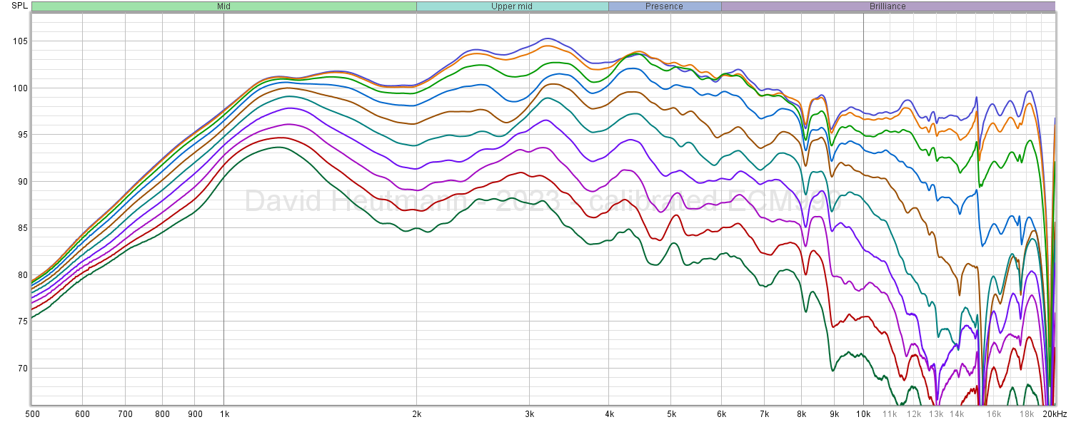Select the Upper mid band header
The width and height of the screenshot is (1071, 422).
[512, 6]
